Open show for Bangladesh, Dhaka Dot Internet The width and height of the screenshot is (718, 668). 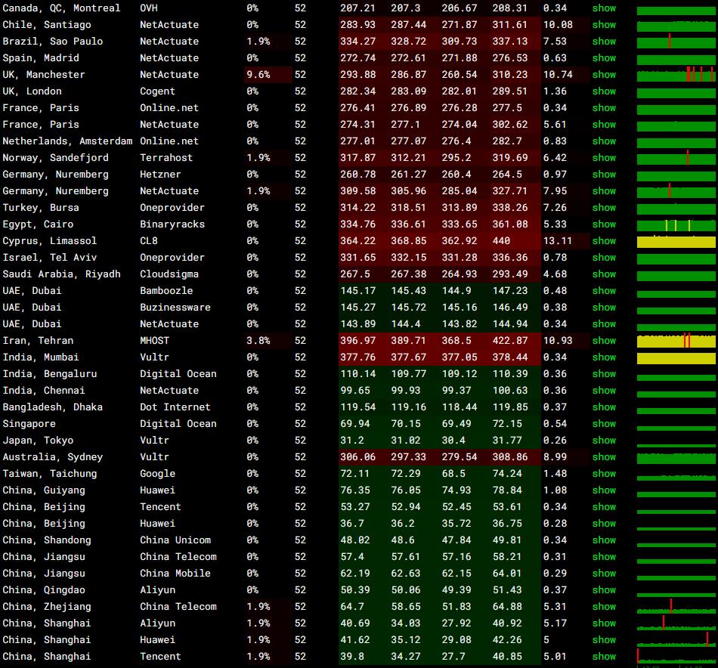[604, 407]
